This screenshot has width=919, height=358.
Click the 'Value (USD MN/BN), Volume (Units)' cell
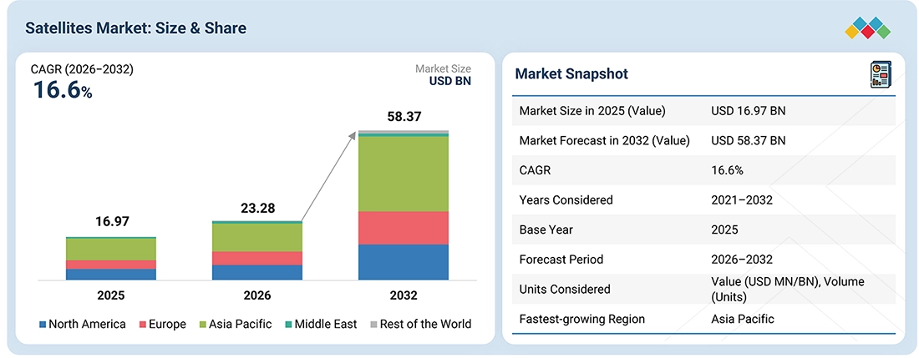[x=788, y=290]
